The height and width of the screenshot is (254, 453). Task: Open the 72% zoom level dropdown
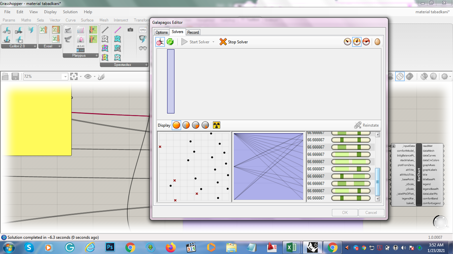(x=65, y=76)
